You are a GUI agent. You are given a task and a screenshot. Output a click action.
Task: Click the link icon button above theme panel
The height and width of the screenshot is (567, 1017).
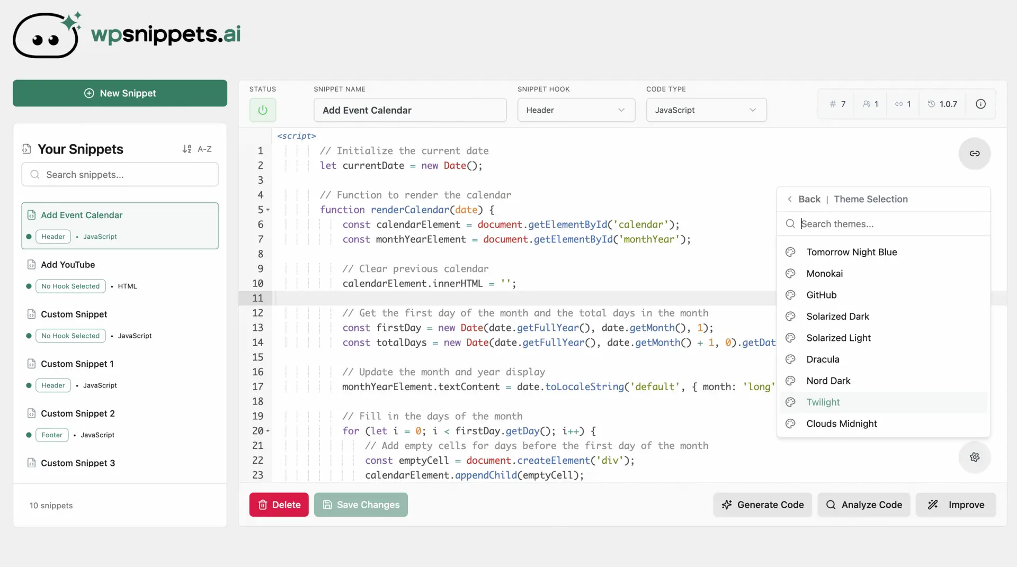tap(975, 154)
